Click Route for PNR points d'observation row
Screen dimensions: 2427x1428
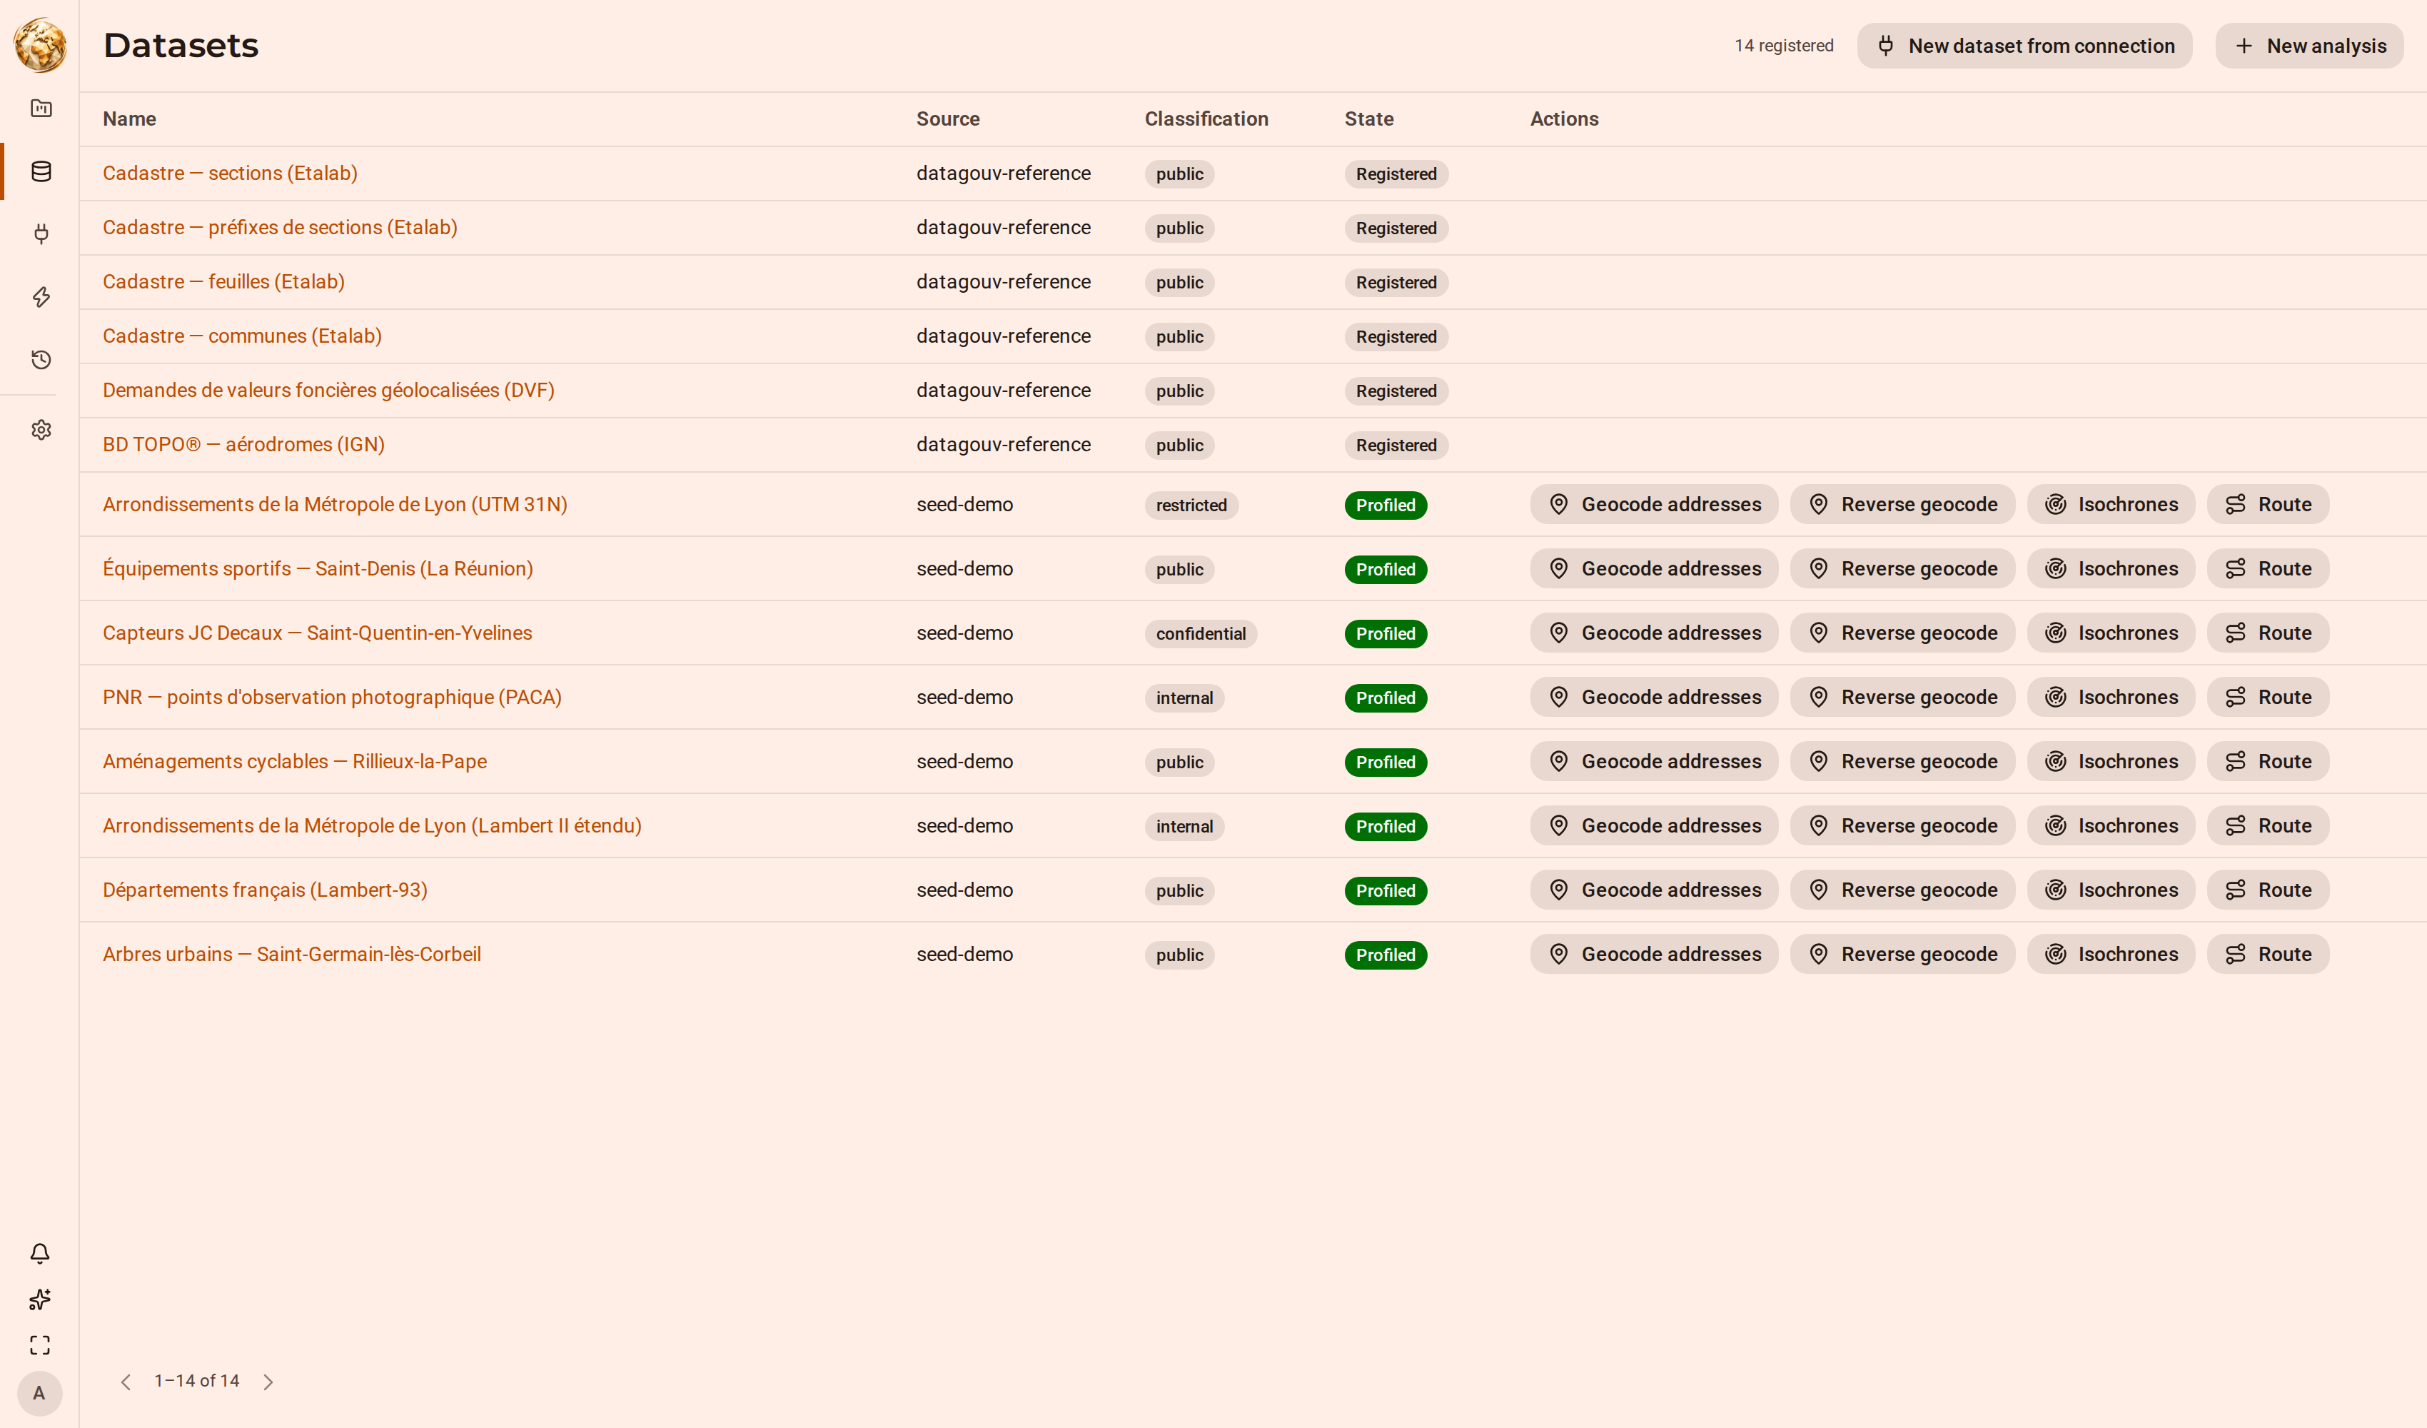(x=2267, y=697)
